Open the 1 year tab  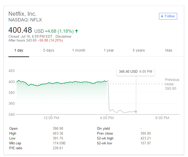coord(109,50)
